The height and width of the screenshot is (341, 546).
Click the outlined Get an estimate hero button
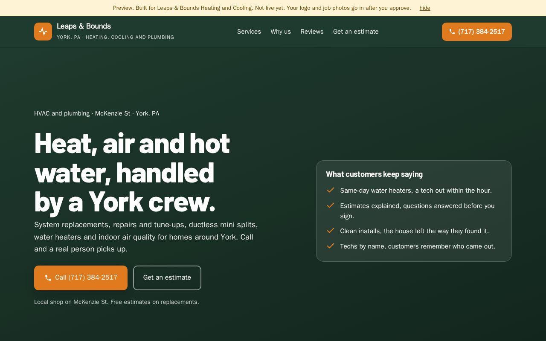[167, 278]
